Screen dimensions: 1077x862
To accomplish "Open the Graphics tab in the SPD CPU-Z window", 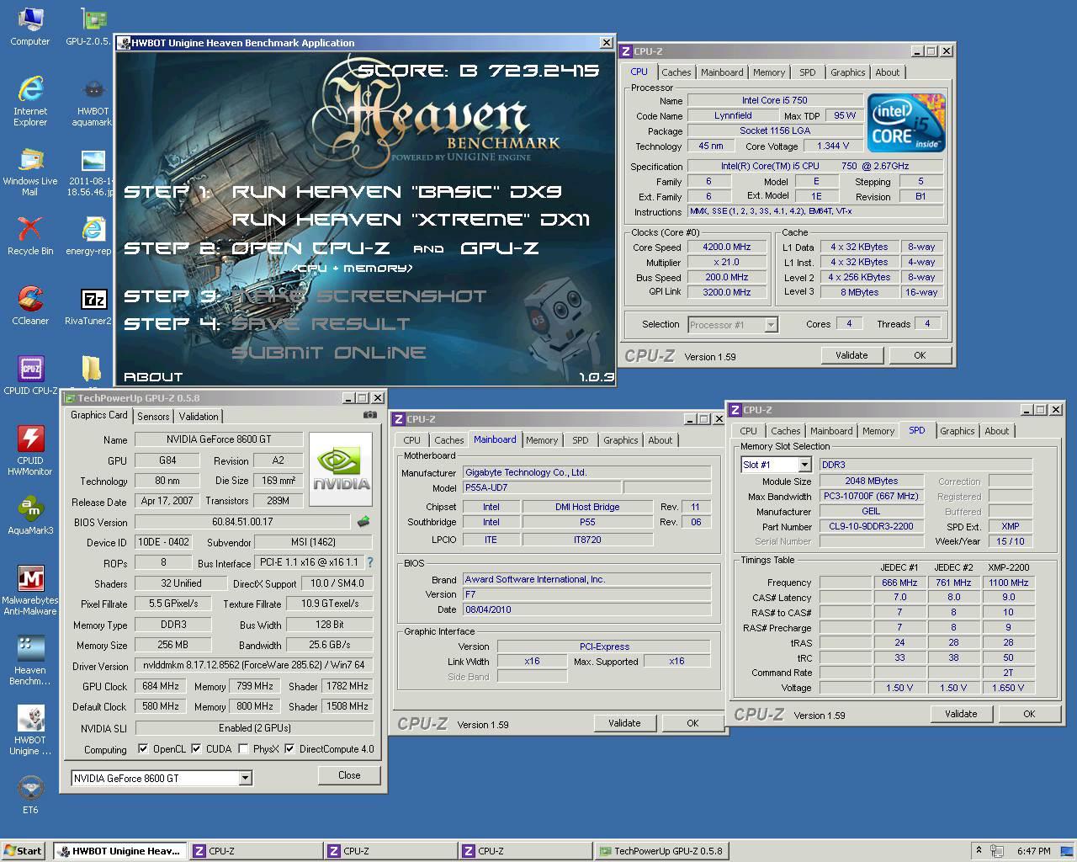I will click(x=958, y=431).
